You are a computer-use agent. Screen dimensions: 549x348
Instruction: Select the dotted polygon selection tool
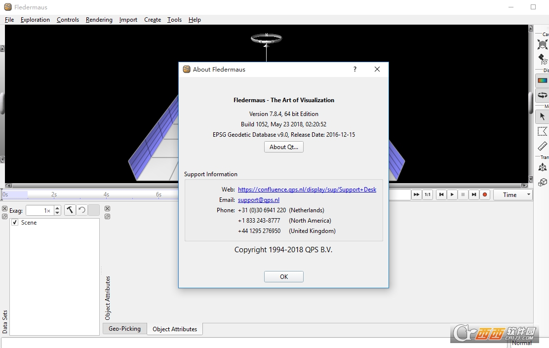[x=543, y=131]
